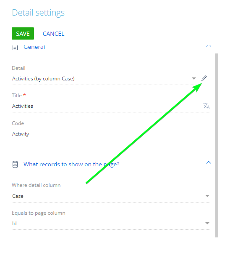Click the General section heading
The height and width of the screenshot is (253, 230).
point(34,47)
